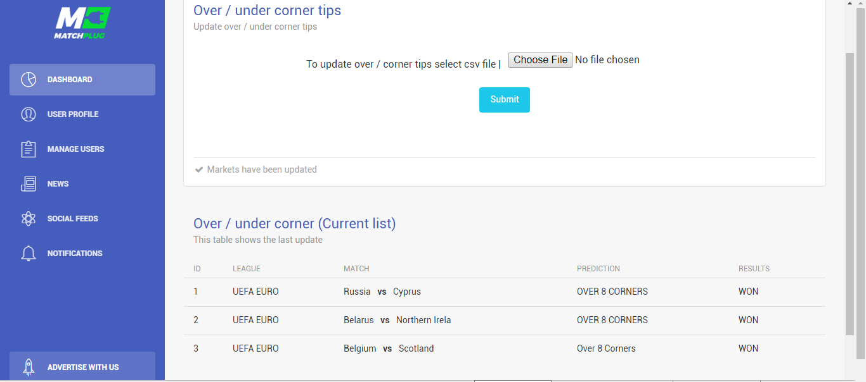Screen dimensions: 866x382
Task: Open the Social Feeds atom icon
Action: click(29, 219)
